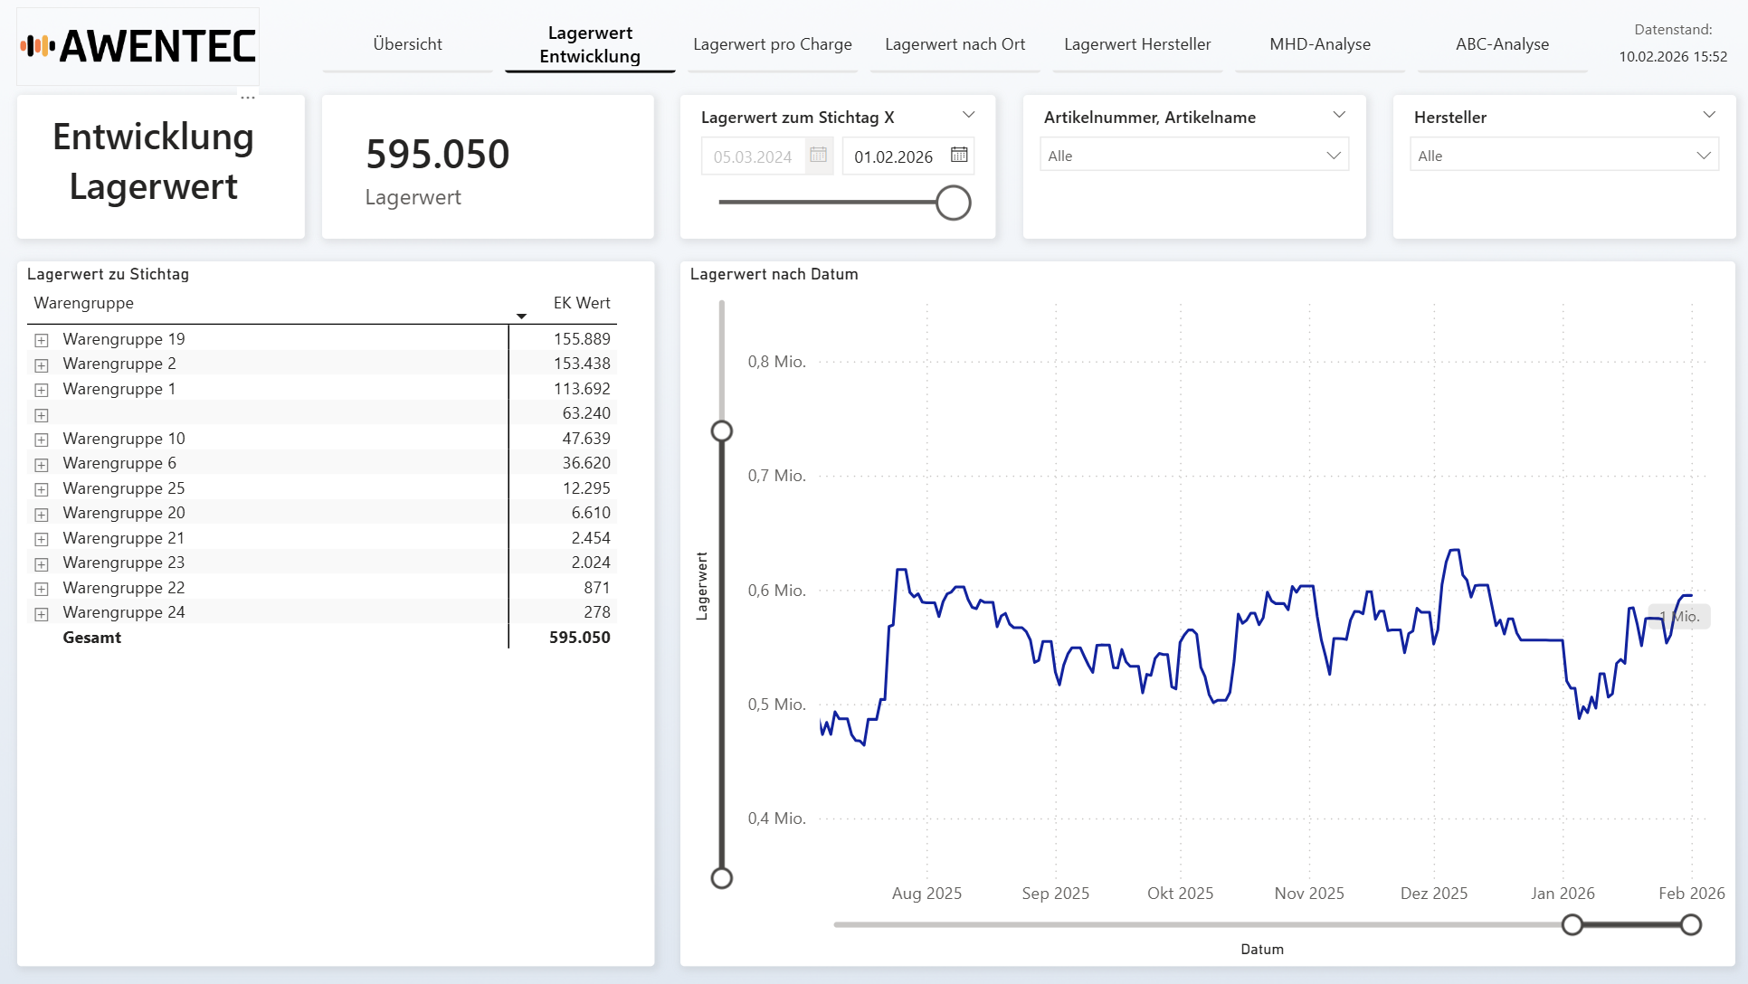Screen dimensions: 1748x984
Task: Click the sort arrow in the Warengruppe header
Action: tap(521, 316)
